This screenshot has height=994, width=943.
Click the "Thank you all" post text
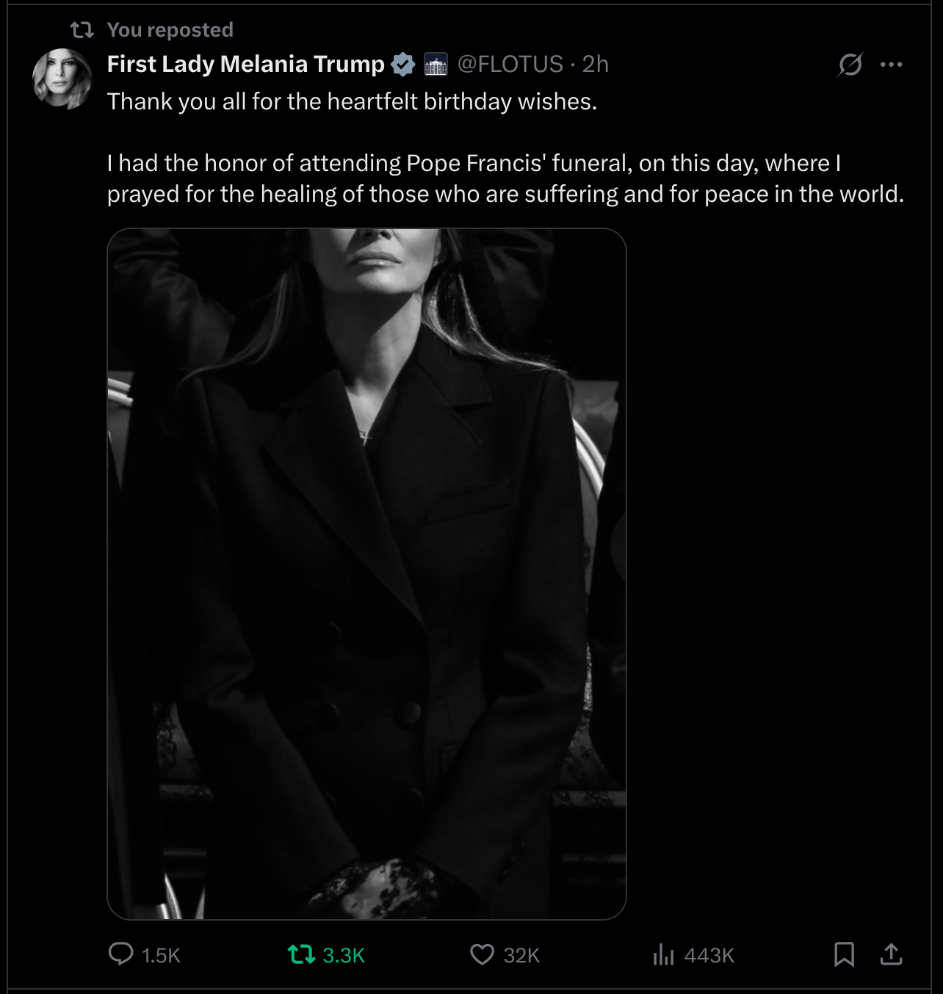[x=352, y=101]
